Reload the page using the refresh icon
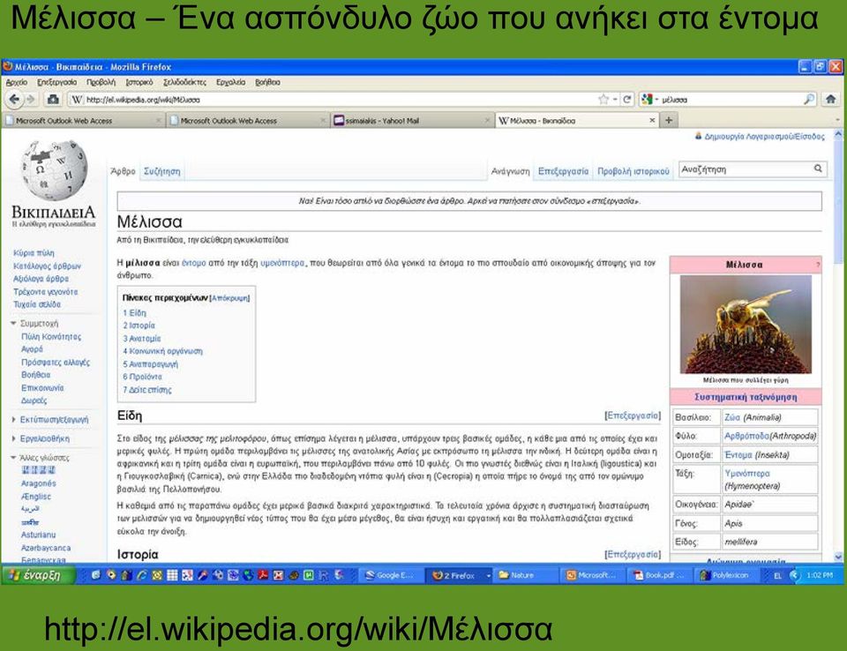This screenshot has height=651, width=847. (626, 100)
